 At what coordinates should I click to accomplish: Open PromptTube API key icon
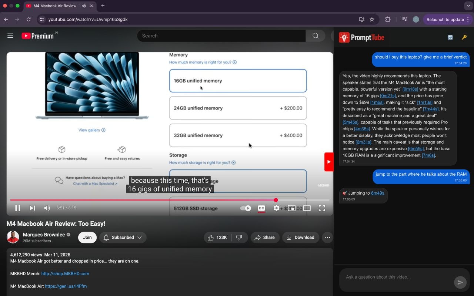click(464, 37)
